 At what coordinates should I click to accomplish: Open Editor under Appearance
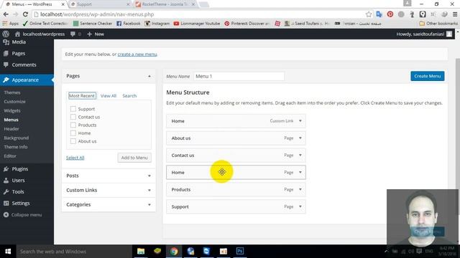pos(10,156)
